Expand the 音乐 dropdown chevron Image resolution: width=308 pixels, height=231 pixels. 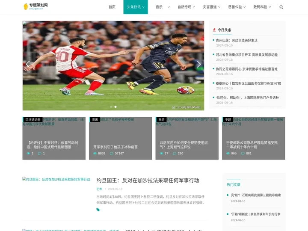click(x=169, y=7)
